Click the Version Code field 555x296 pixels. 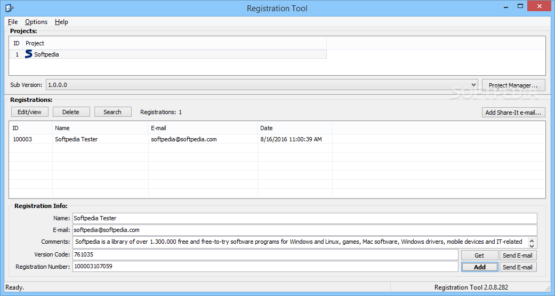click(x=265, y=254)
